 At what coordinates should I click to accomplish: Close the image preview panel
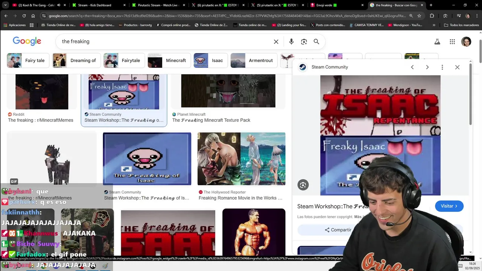[457, 67]
